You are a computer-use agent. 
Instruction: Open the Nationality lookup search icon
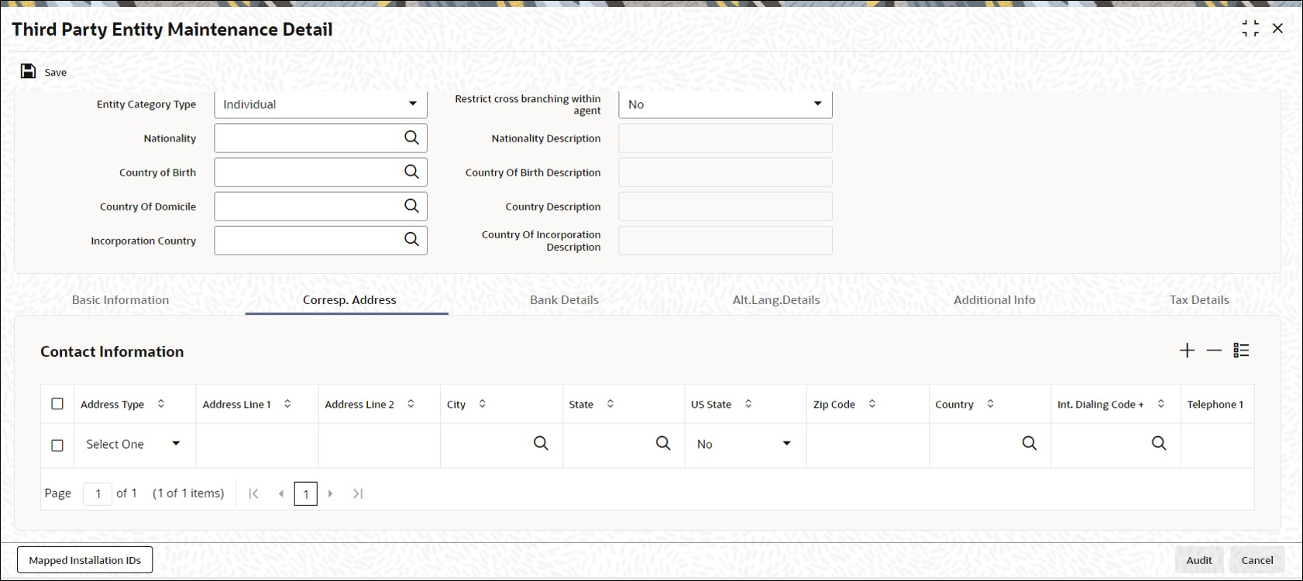pyautogui.click(x=411, y=138)
